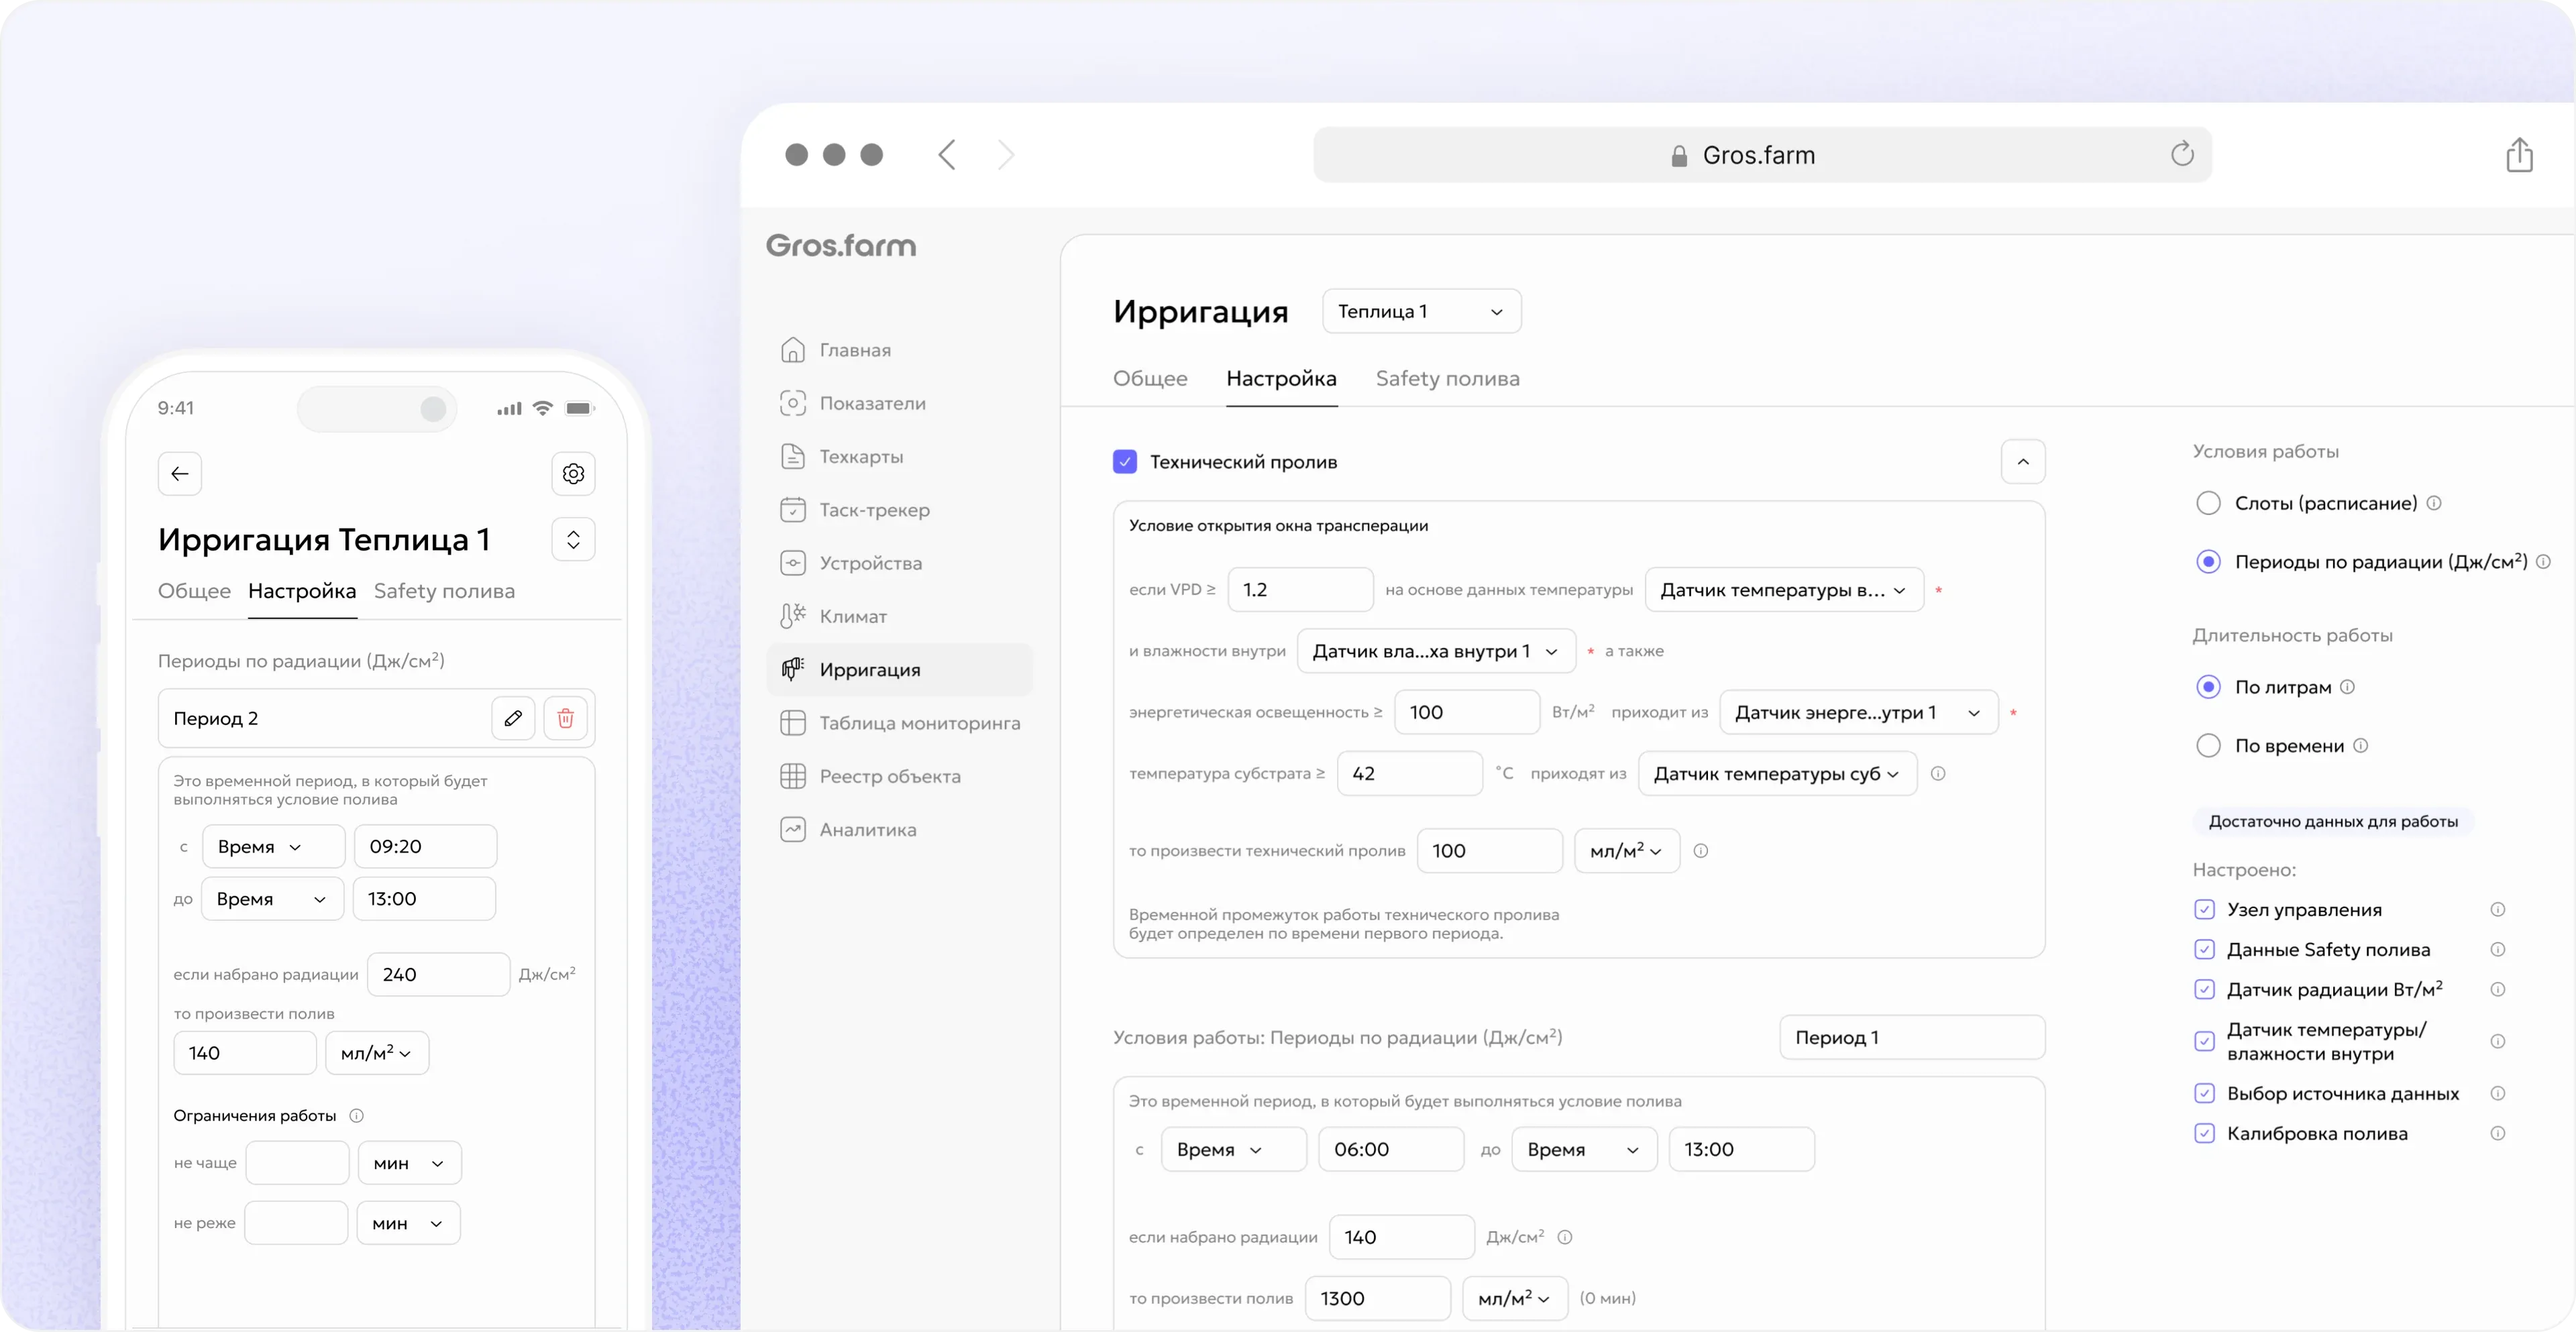Select Периоды по радиации radio button
The image size is (2576, 1332).
point(2208,562)
